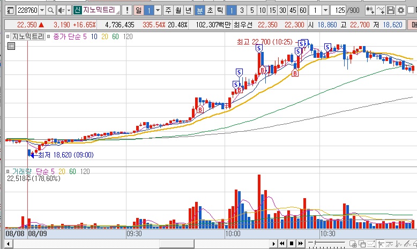Screen dimensions: 417x249
Task: Select the 분 (minute) chart period toggle
Action: (x=199, y=10)
